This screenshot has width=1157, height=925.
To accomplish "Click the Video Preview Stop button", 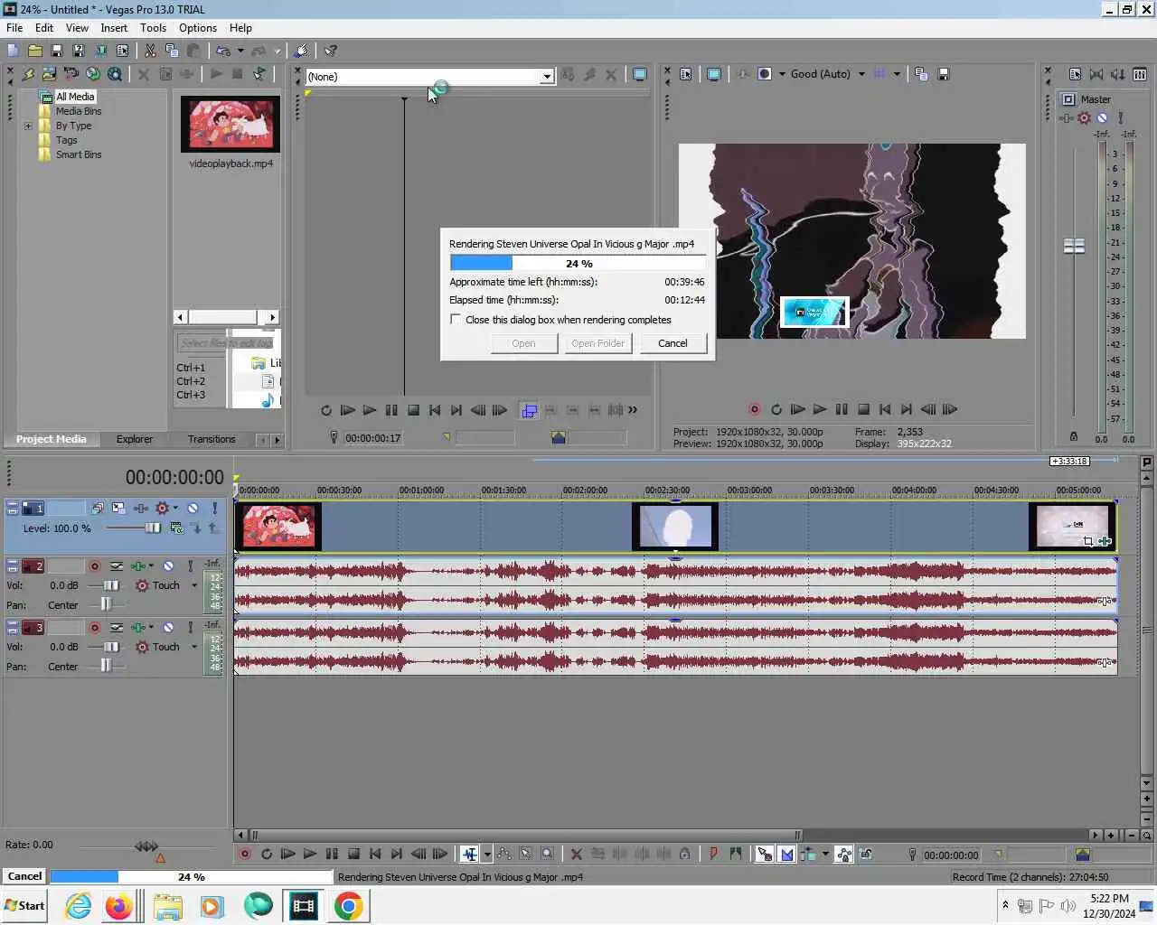I will coord(863,409).
